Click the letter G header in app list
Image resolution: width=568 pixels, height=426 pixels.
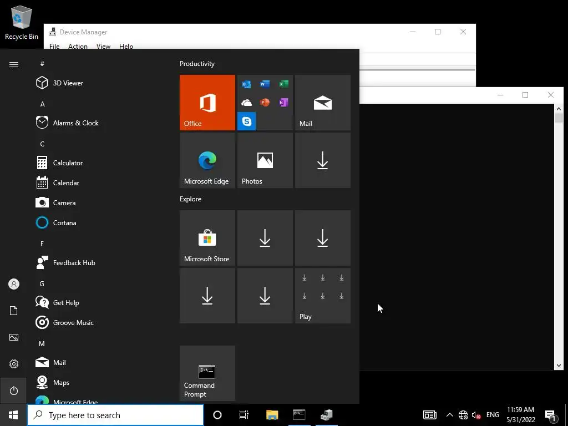[x=42, y=284]
